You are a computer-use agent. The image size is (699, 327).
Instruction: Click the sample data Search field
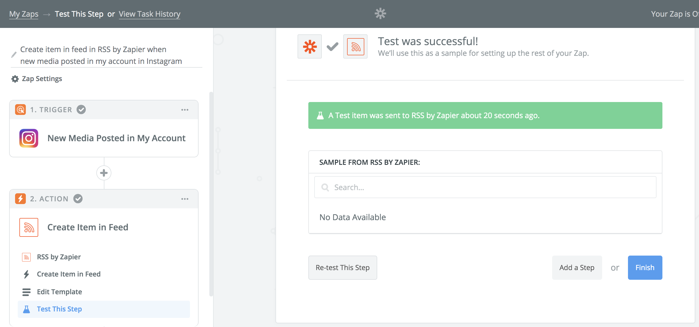(x=485, y=187)
